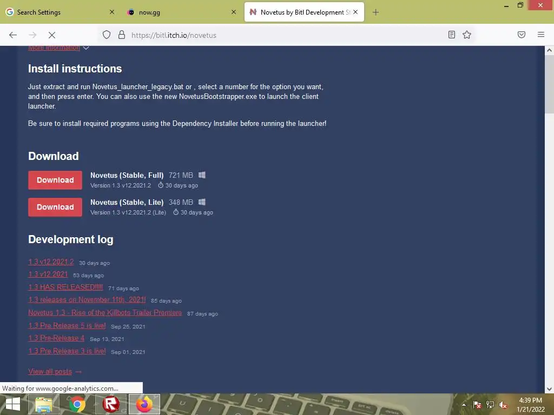This screenshot has width=554, height=415.
Task: Close the now.gg tab
Action: click(234, 12)
